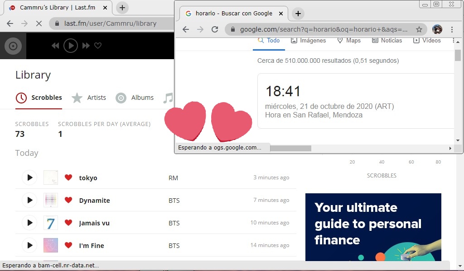Go back in the Last.fm browser window
The width and height of the screenshot is (464, 271).
(x=10, y=23)
